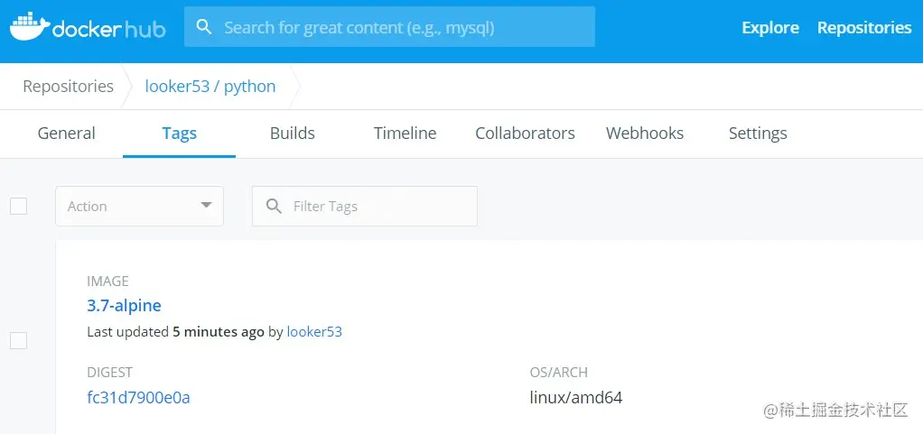Expand the Action dropdown arrow

tap(206, 205)
